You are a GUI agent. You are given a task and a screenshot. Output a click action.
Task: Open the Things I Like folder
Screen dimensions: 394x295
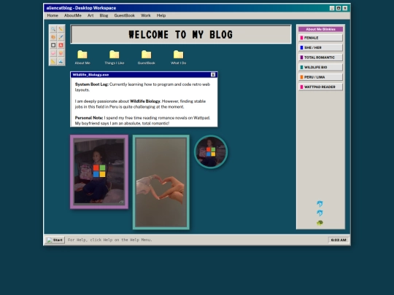pos(115,58)
